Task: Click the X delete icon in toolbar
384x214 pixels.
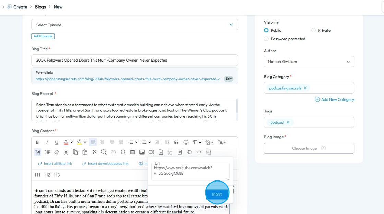Action: [95, 152]
